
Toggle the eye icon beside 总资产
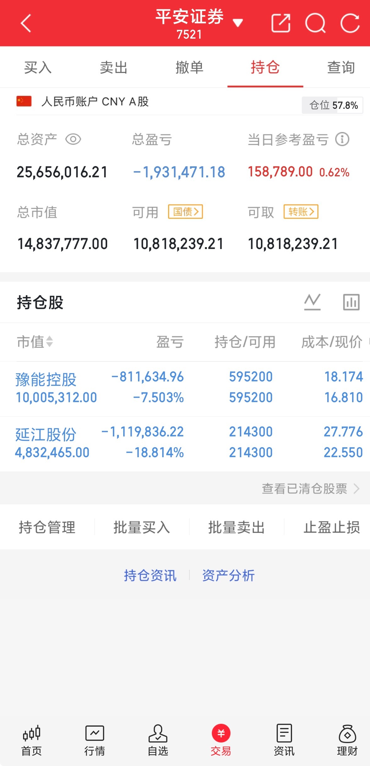click(x=73, y=139)
